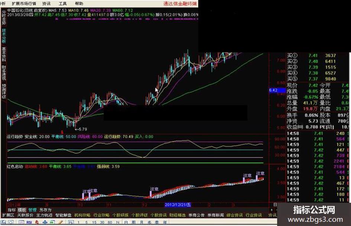Switch to 15-minute period
The image size is (351, 226).
(x=94, y=222)
